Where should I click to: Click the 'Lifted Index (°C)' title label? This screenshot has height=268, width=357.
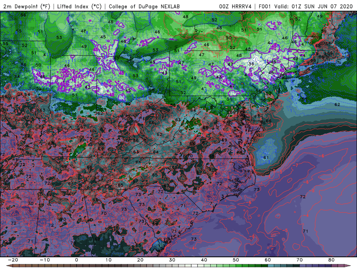point(79,6)
